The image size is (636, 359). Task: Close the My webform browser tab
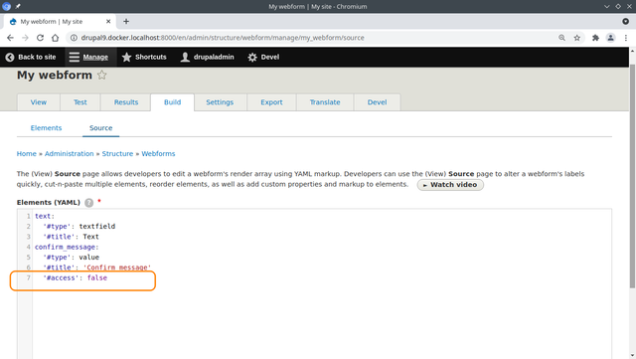pos(108,22)
